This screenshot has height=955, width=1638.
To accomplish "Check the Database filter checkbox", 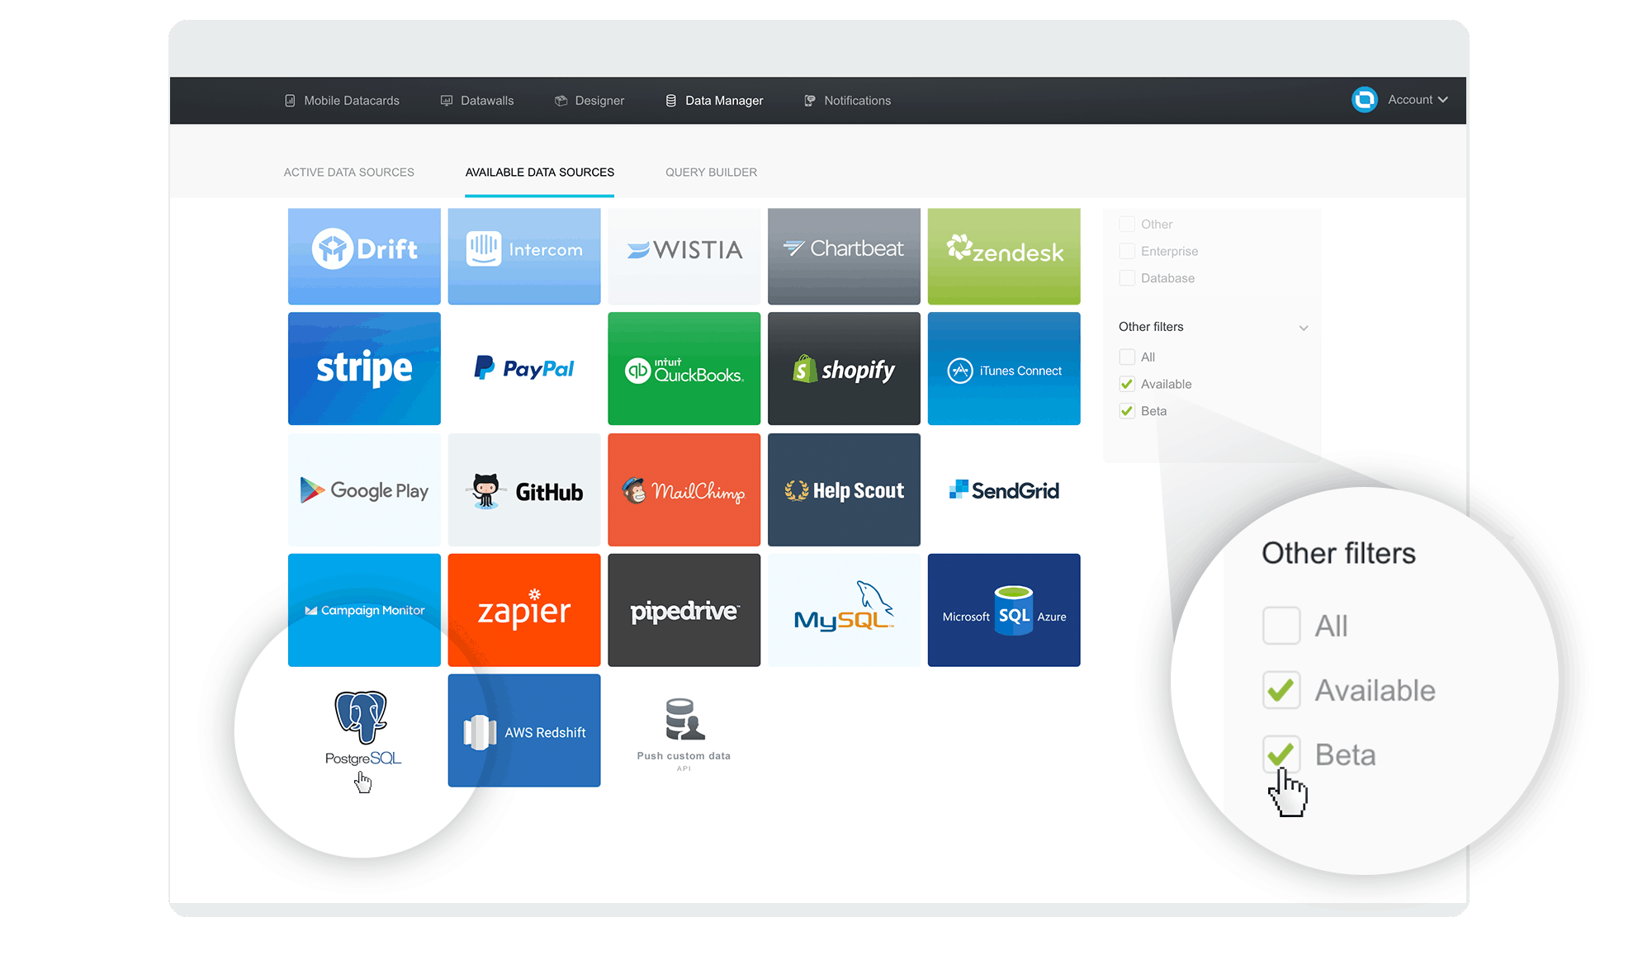I will 1127,278.
